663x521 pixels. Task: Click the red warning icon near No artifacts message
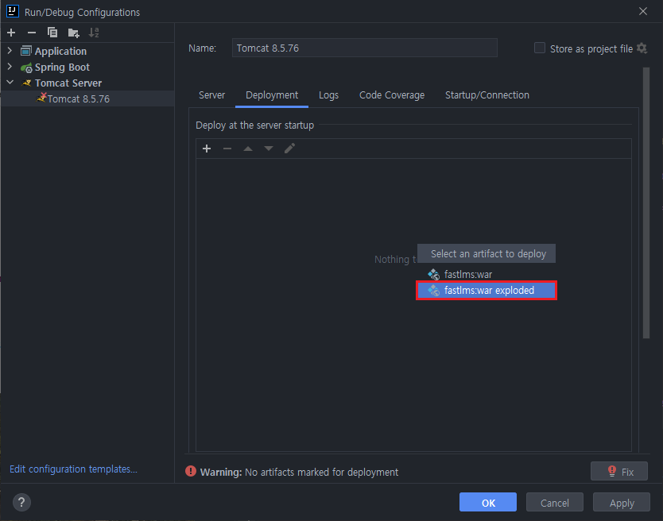click(x=191, y=471)
